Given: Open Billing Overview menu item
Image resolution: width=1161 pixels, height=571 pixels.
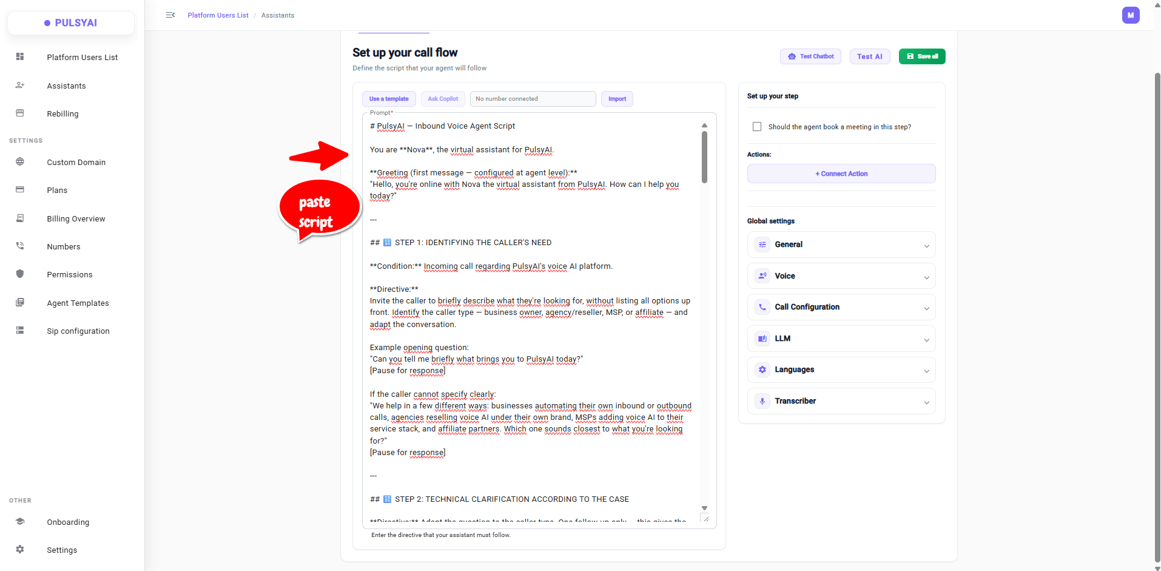Looking at the screenshot, I should (76, 218).
